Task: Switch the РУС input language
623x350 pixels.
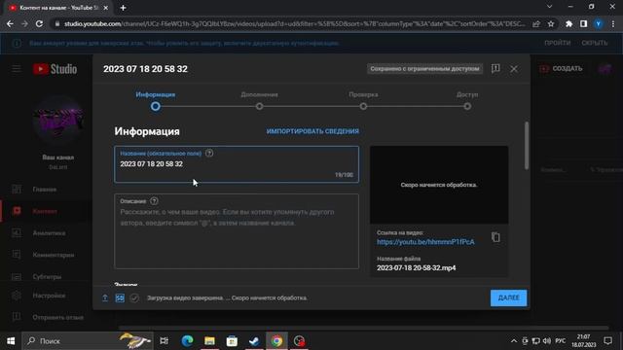Action: [x=561, y=341]
